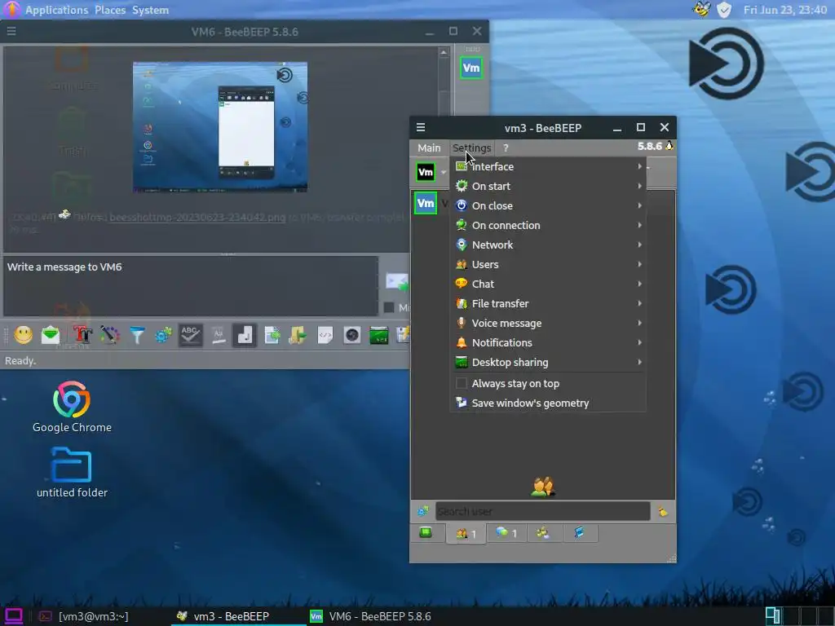
Task: Click the send message envelope button
Action: click(397, 281)
